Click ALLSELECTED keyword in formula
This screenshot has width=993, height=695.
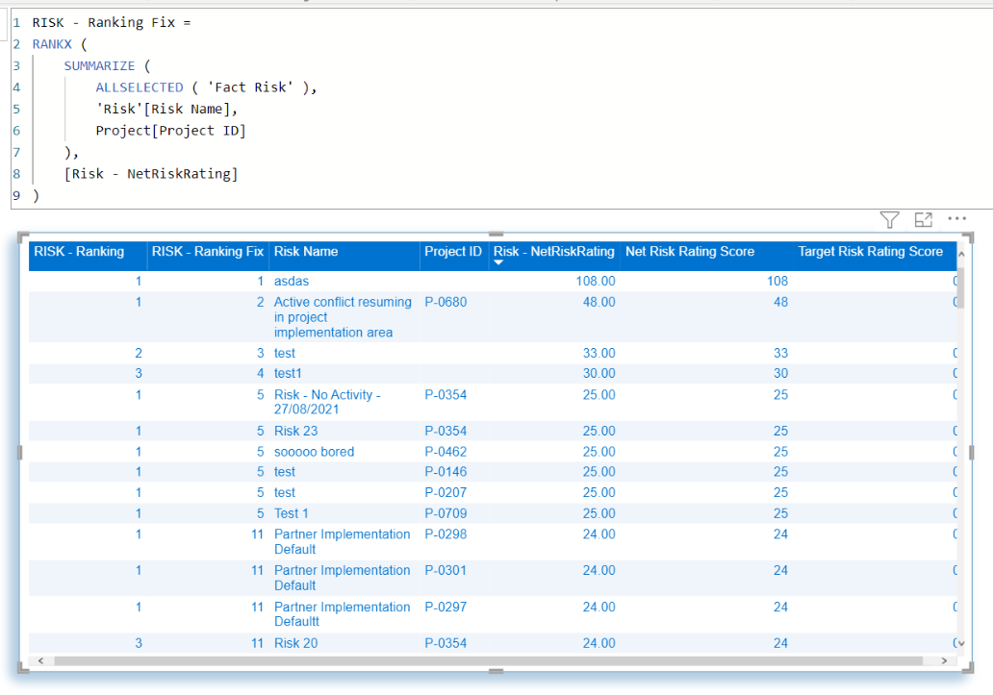tap(140, 87)
